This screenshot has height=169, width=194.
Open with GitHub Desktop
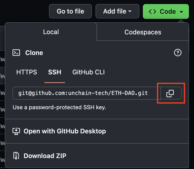(x=65, y=131)
